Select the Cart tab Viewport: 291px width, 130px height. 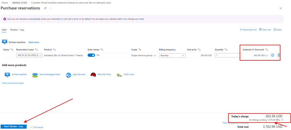pyautogui.click(x=4, y=30)
